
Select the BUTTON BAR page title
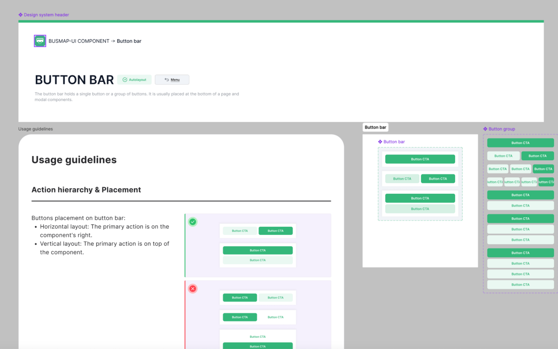tap(74, 80)
